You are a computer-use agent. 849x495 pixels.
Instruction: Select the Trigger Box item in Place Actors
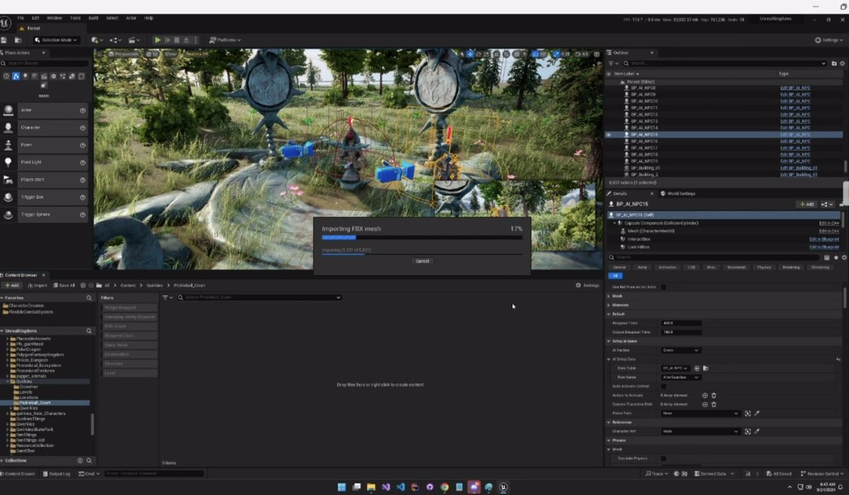45,197
